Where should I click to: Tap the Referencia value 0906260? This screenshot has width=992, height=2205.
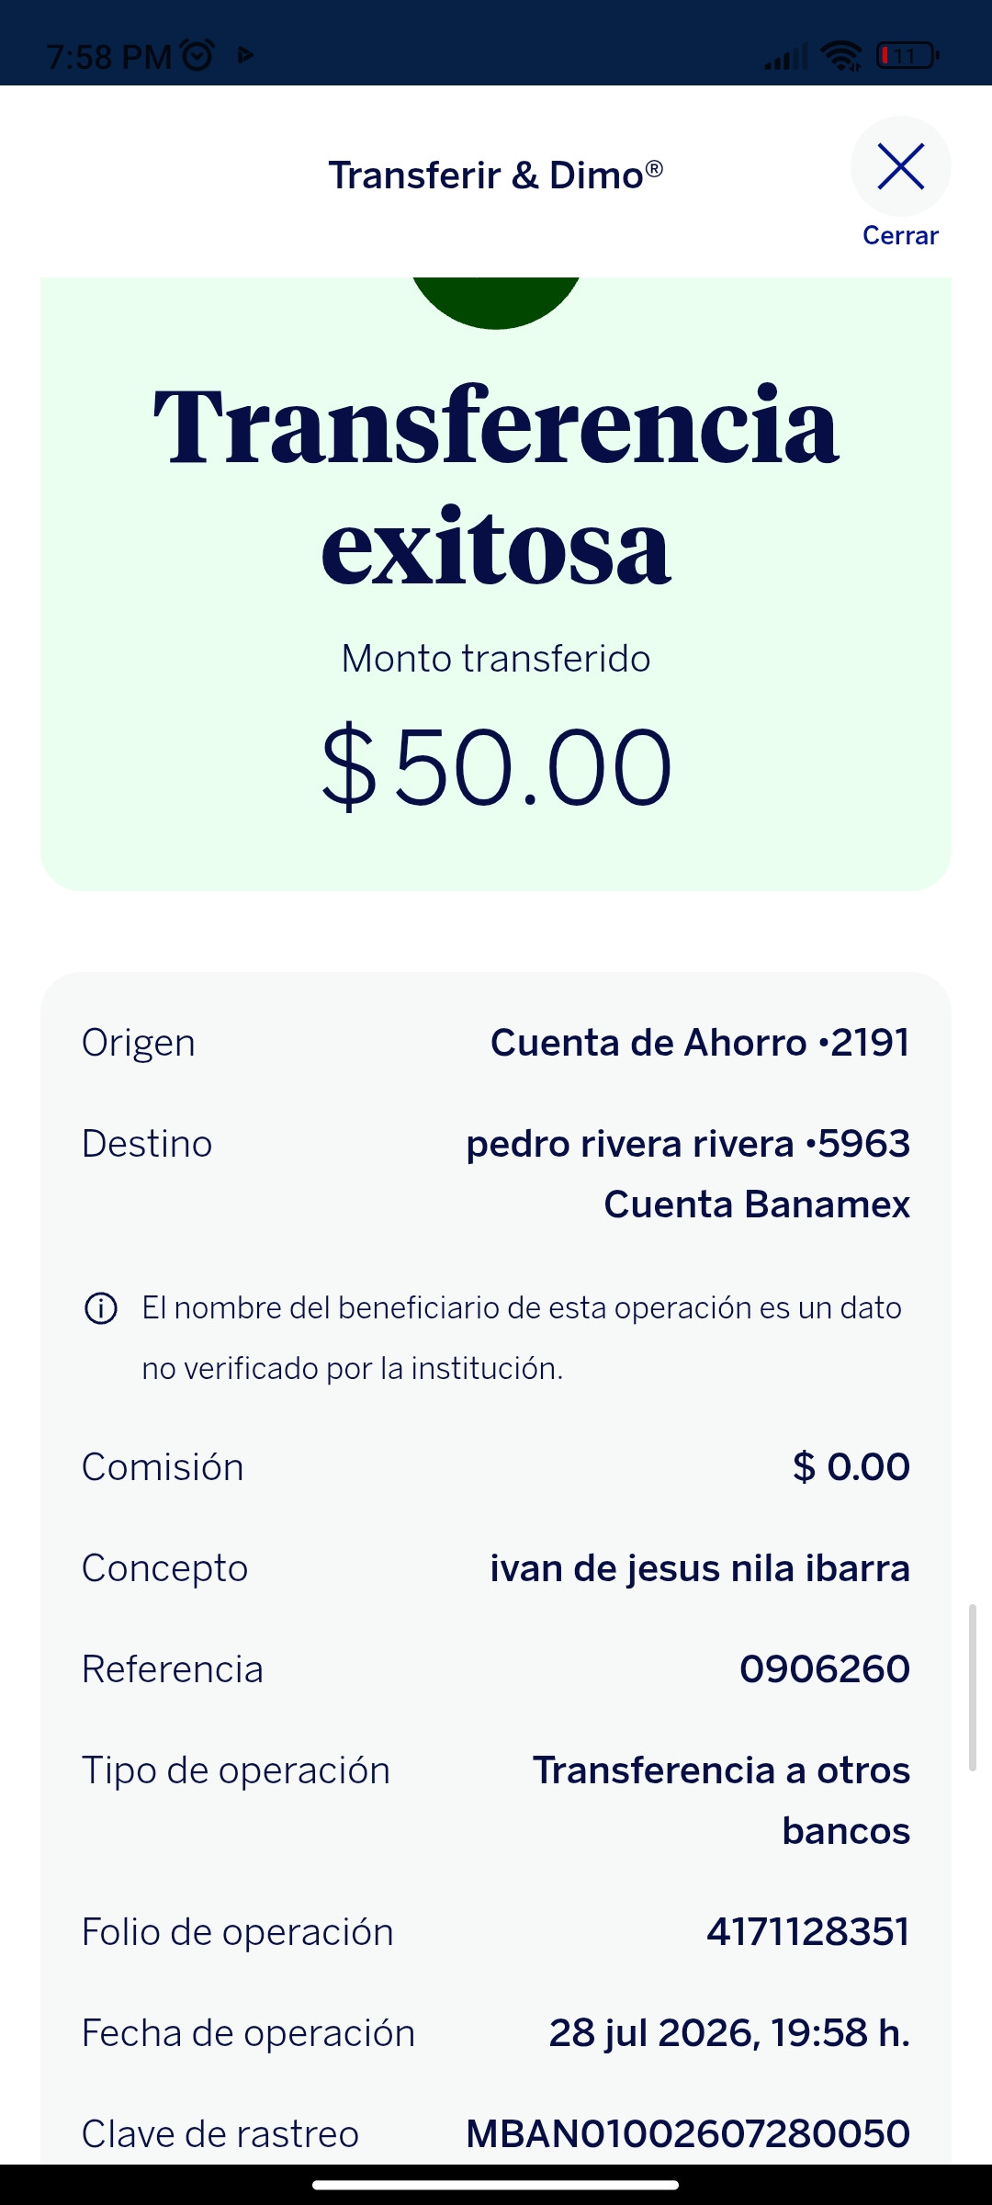coord(825,1668)
